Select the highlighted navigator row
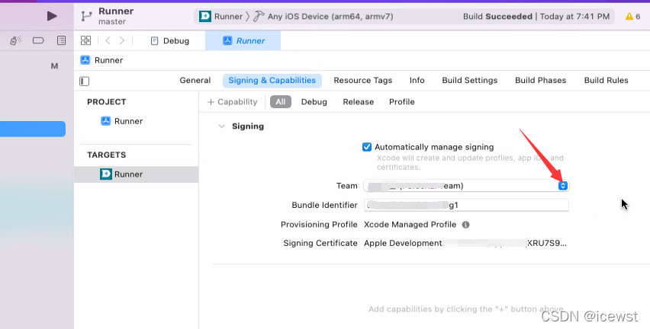The width and height of the screenshot is (650, 329). click(33, 129)
